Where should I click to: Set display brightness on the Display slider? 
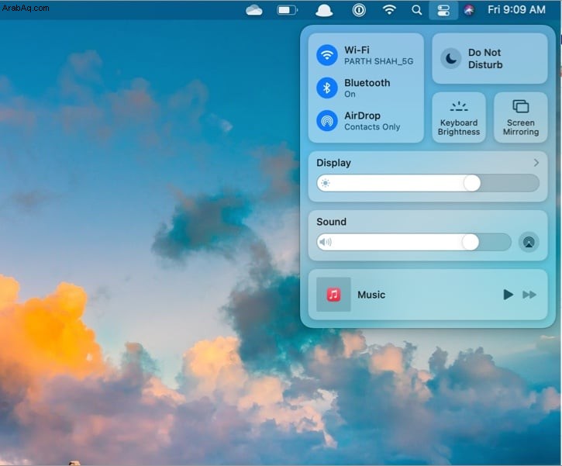click(x=428, y=183)
